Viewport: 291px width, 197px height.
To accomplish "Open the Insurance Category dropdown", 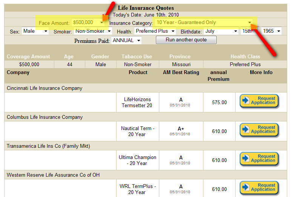I will (204, 23).
